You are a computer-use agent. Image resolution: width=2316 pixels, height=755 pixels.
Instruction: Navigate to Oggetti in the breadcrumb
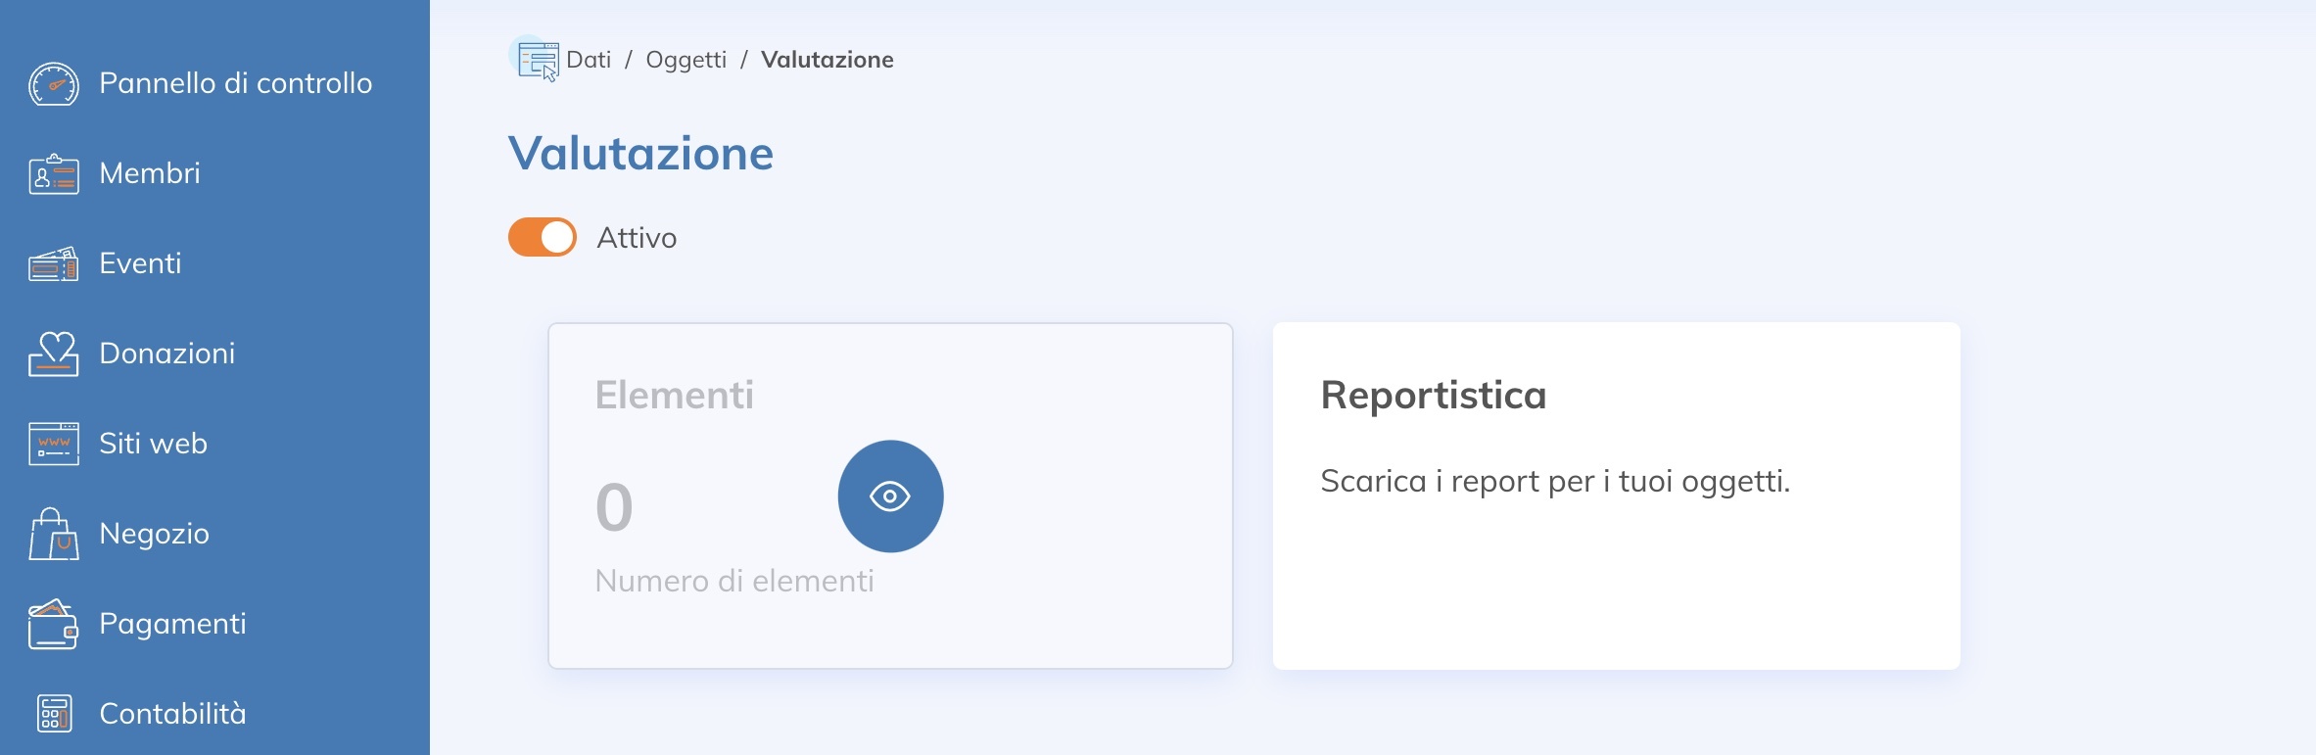685,60
